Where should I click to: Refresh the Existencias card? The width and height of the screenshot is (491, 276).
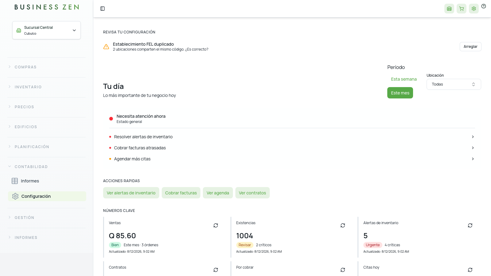343,225
